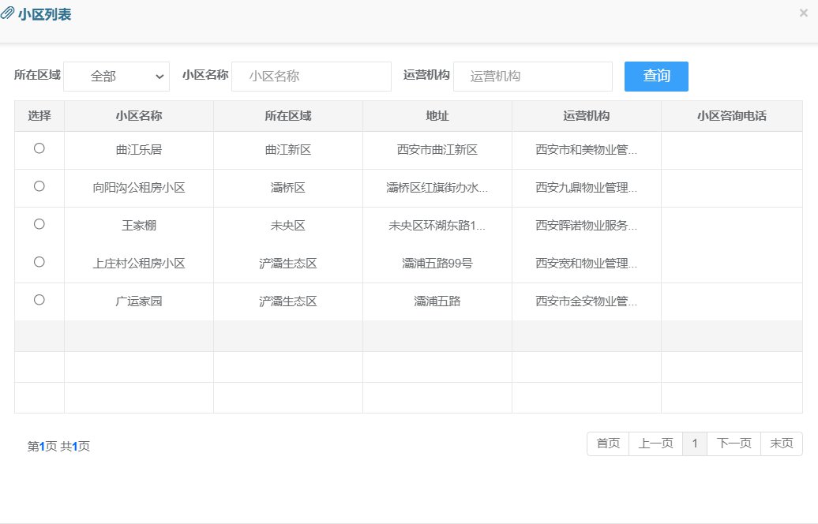Image resolution: width=818 pixels, height=524 pixels.
Task: Select the radio button for 曲江乐居
Action: tap(39, 148)
